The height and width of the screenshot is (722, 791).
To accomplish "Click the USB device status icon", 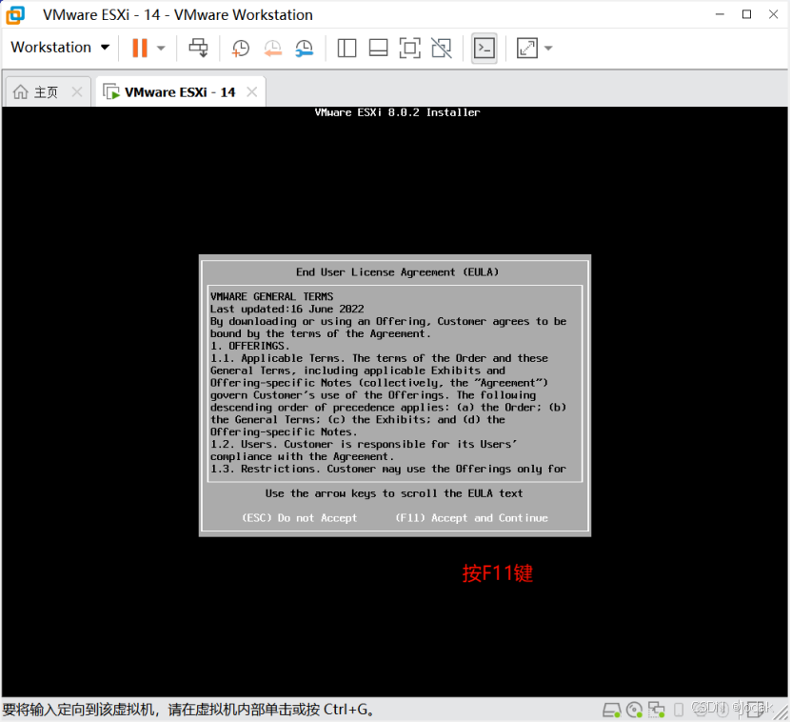I will point(679,710).
